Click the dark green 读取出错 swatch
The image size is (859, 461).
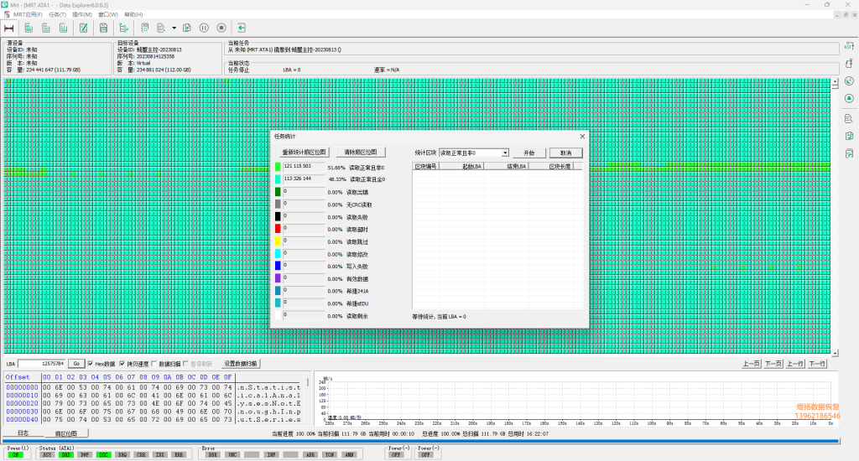[278, 192]
